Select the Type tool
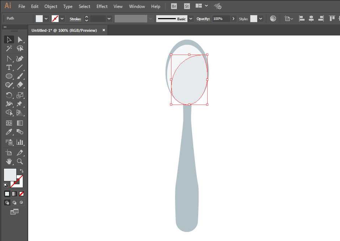This screenshot has width=340, height=241. 9,67
